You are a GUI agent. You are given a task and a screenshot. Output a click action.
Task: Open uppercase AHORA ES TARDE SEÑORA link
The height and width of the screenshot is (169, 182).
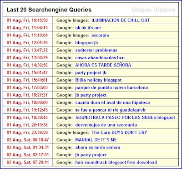tap(103, 65)
